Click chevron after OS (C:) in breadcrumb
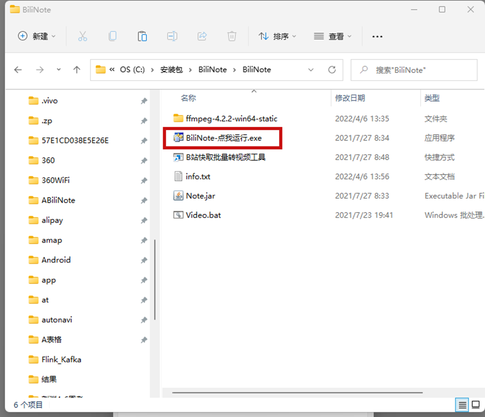Screen dimensions: 485x417 click(153, 70)
